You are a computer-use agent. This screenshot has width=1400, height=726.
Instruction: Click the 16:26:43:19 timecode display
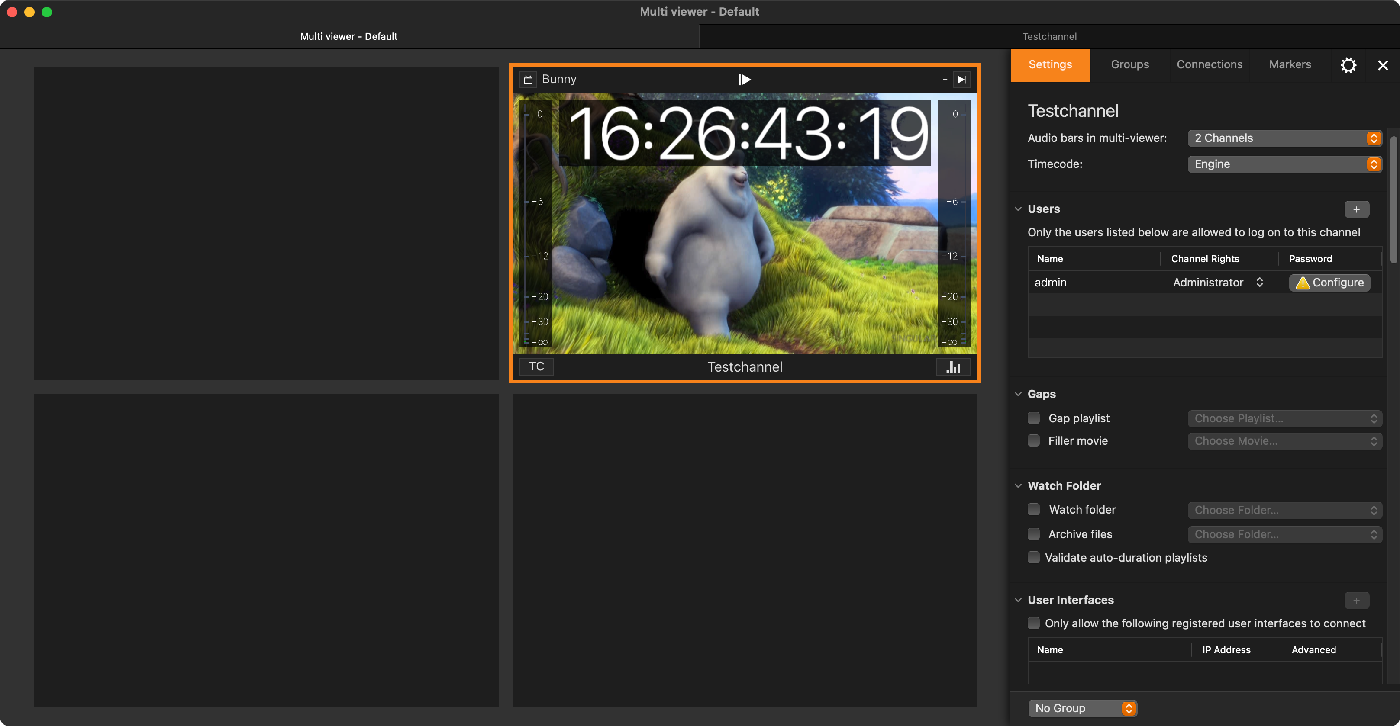click(745, 133)
